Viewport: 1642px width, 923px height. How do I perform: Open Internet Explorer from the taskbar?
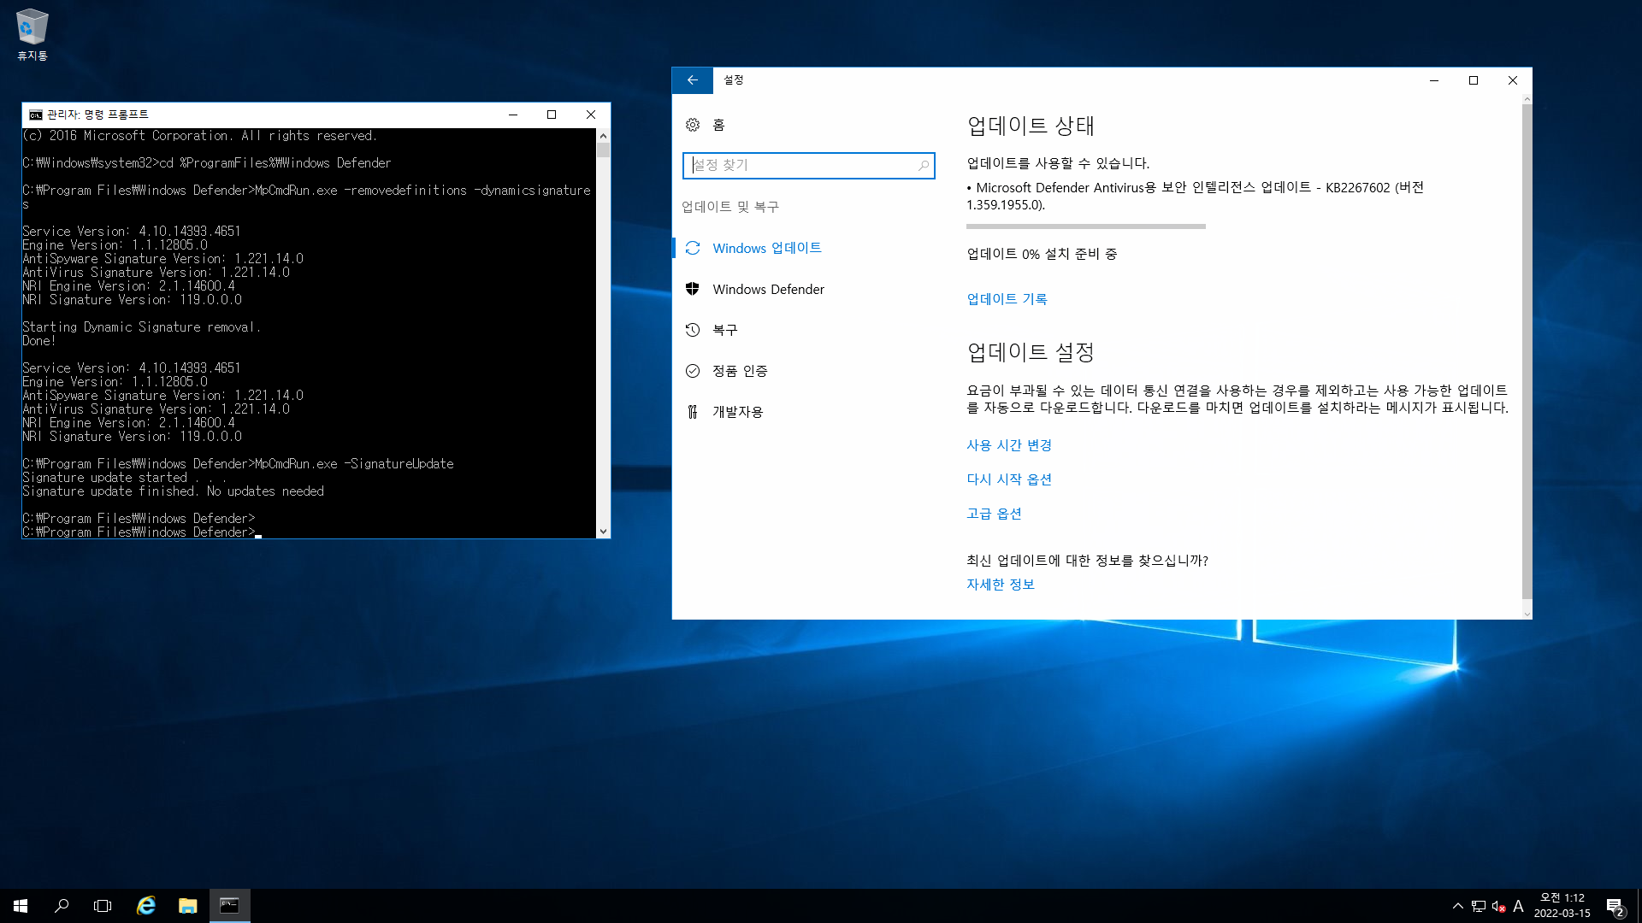pyautogui.click(x=146, y=906)
